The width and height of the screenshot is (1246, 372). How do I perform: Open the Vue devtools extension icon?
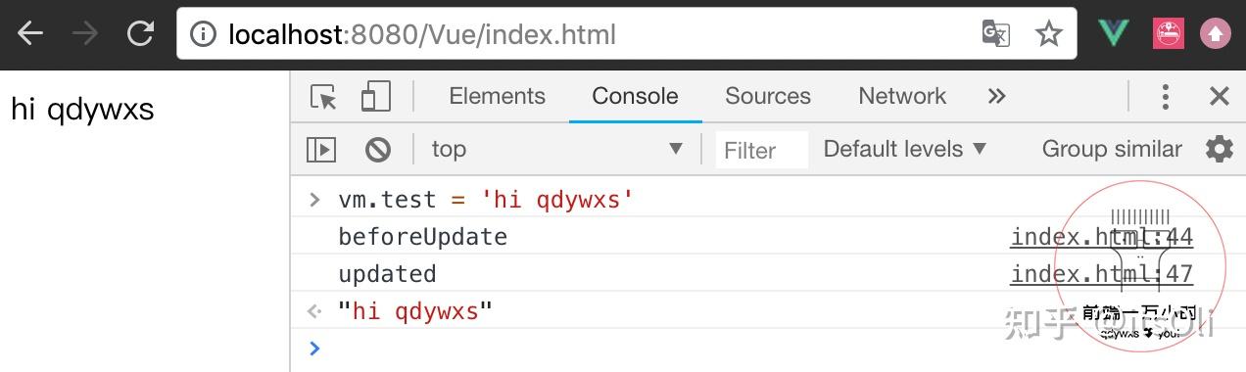coord(1113,34)
